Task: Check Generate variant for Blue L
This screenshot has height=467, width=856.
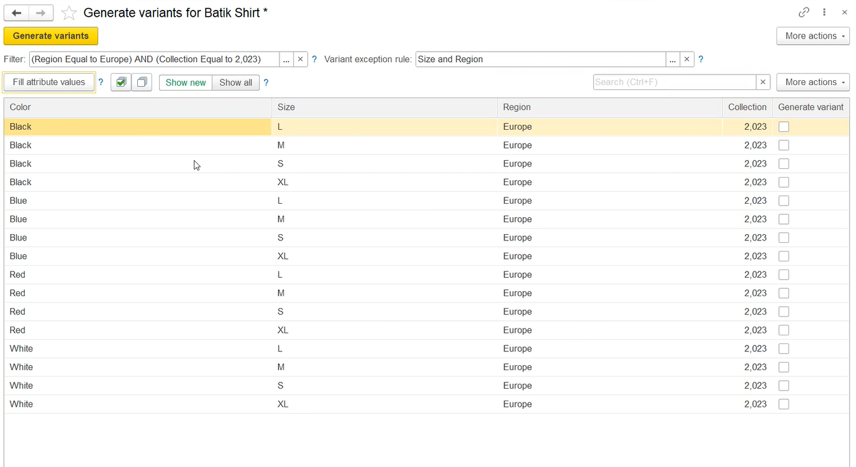Action: click(784, 201)
